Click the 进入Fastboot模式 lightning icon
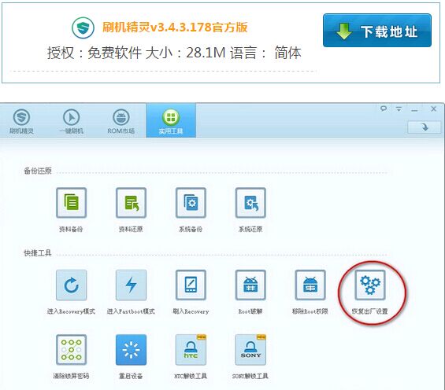Screen dimensions: 445x390 [131, 285]
